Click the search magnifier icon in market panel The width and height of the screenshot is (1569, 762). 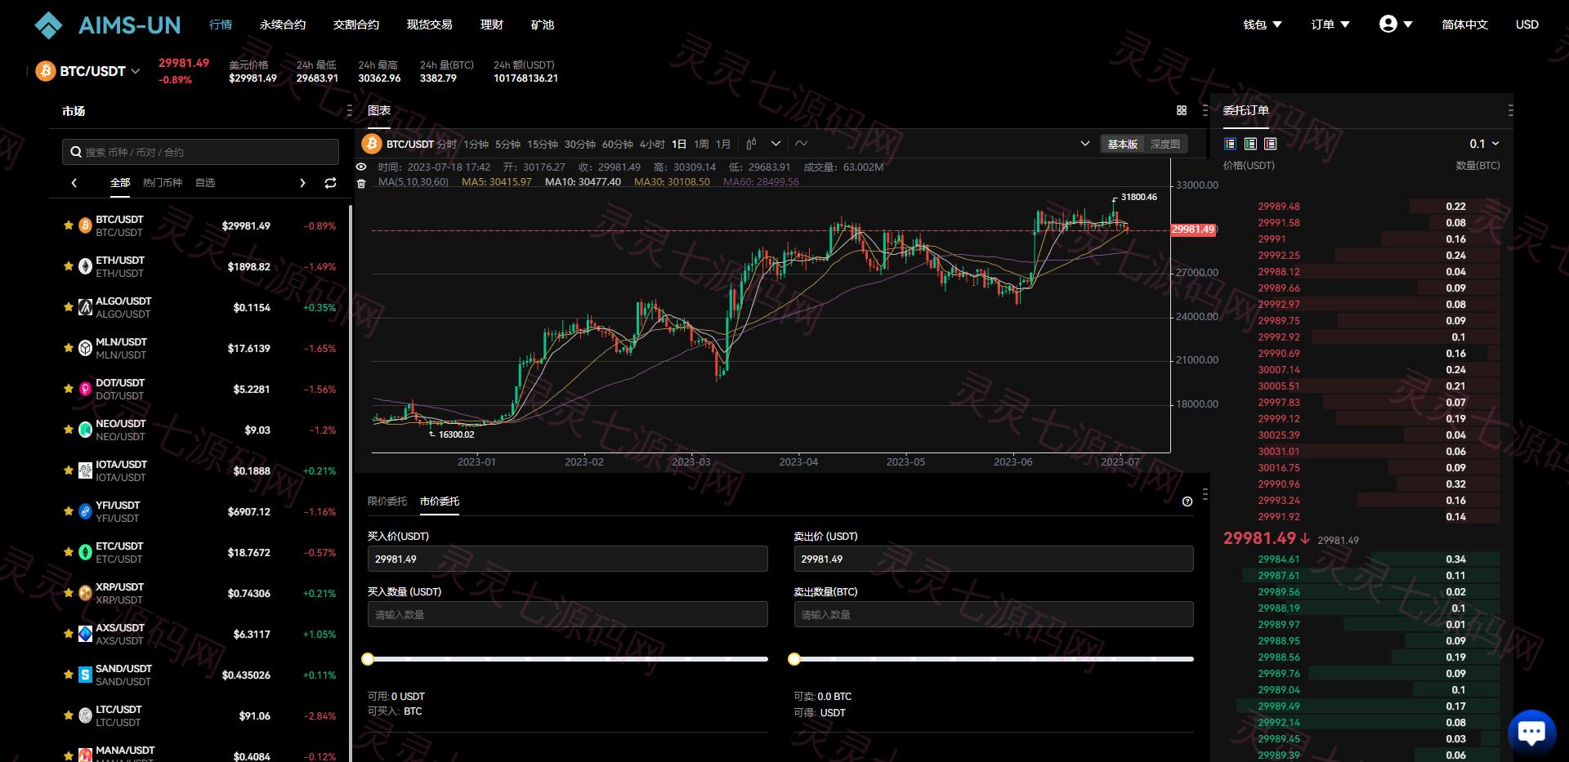click(76, 152)
